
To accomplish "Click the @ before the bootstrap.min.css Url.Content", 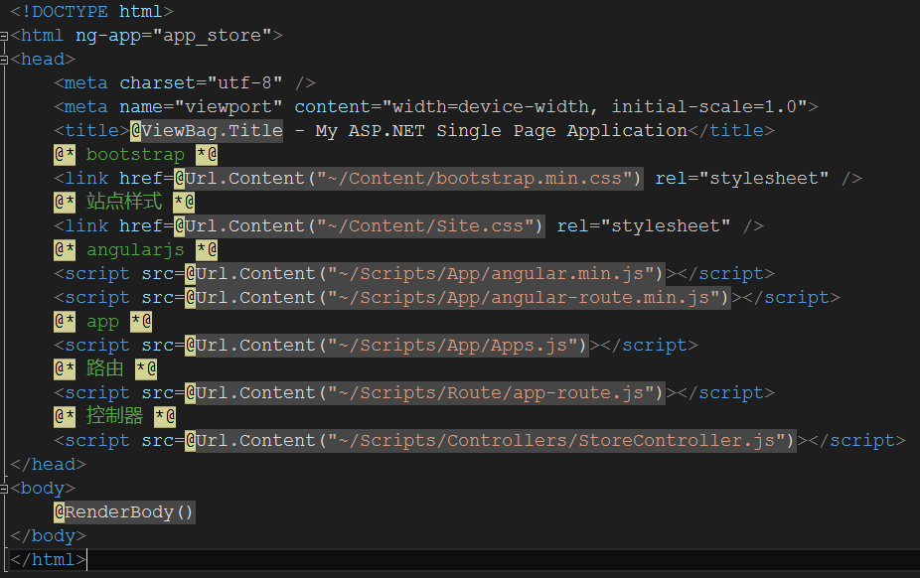I will (x=180, y=179).
